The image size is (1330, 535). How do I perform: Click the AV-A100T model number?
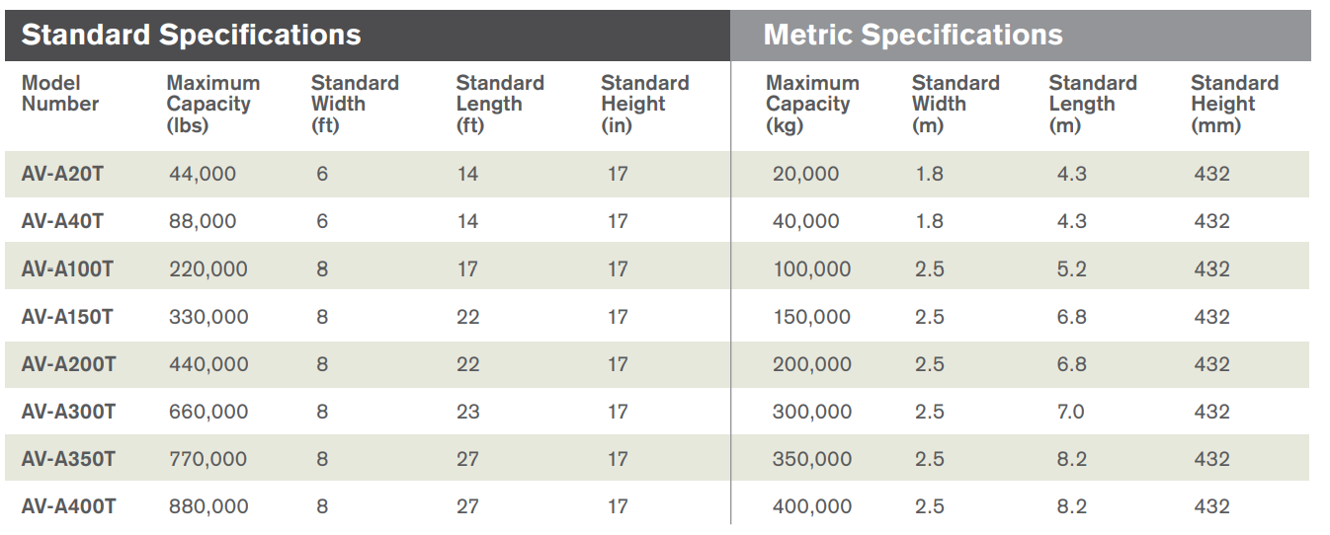(x=67, y=268)
